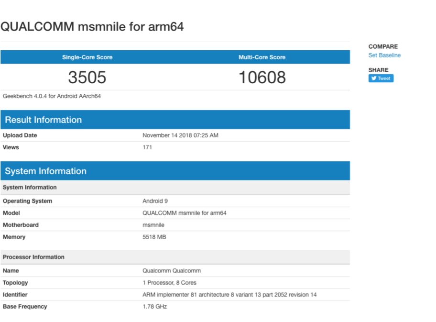Click the Android 9 operating system value
The width and height of the screenshot is (436, 322).
[x=155, y=201]
